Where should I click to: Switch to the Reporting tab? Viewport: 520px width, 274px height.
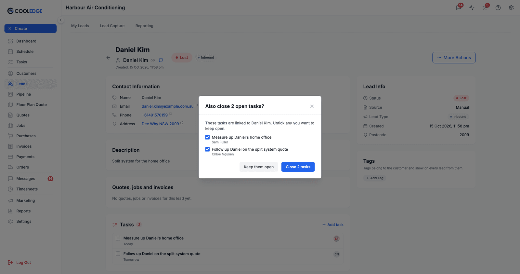tap(144, 26)
